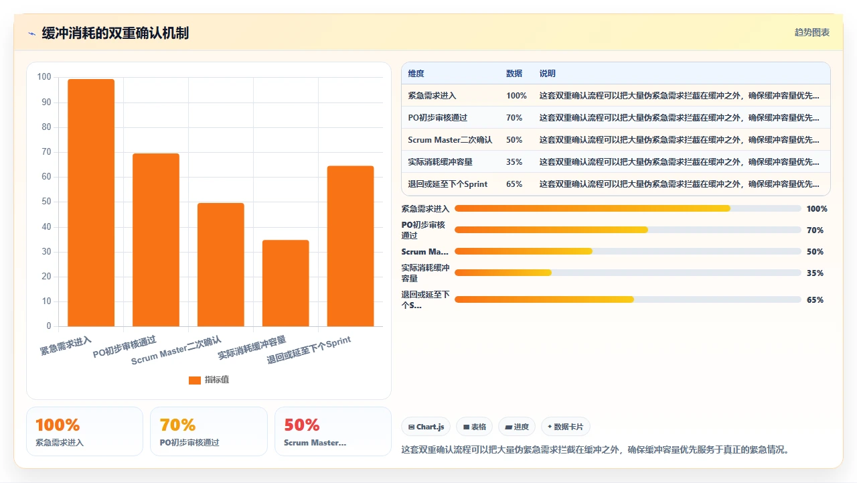857x483 pixels.
Task: Select the Chart.js tag chip
Action: click(426, 427)
